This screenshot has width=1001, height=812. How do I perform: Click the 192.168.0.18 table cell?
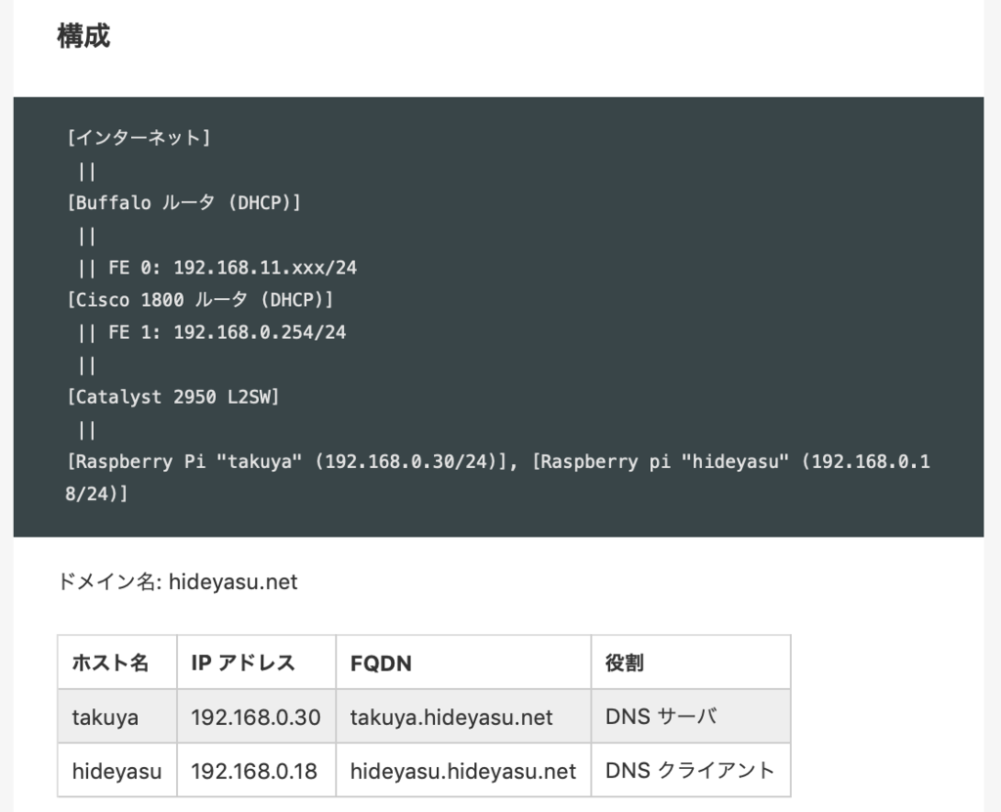point(257,771)
